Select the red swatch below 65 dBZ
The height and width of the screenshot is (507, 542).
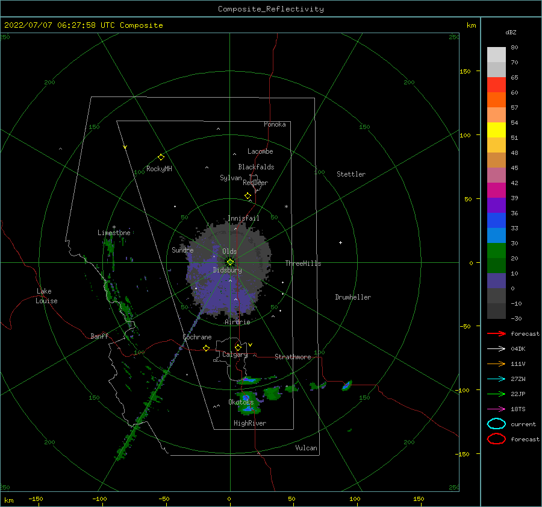pos(496,85)
